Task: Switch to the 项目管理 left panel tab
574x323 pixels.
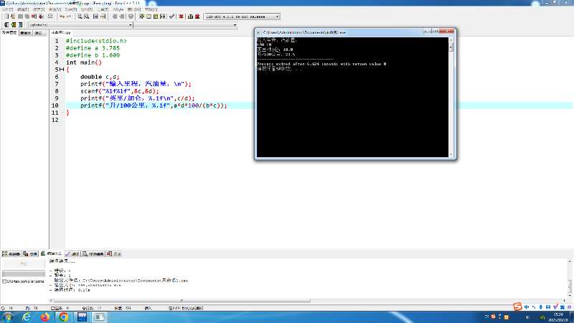Action: 9,32
